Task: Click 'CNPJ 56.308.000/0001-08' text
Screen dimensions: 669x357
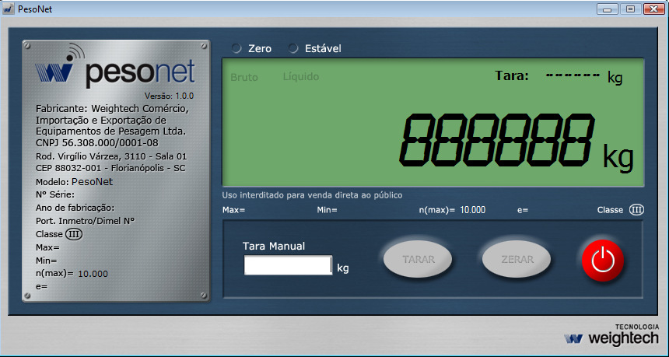Action: pos(97,143)
